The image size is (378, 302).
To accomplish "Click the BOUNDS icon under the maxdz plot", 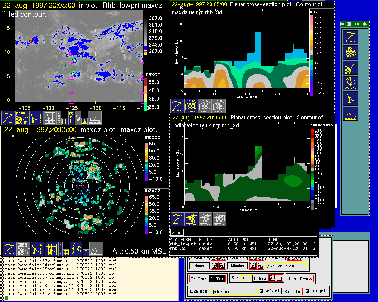I will coord(61,249).
